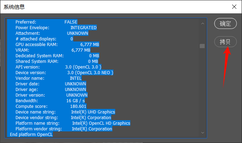Click the 'Device name string' UHD Graphics line

click(65, 112)
